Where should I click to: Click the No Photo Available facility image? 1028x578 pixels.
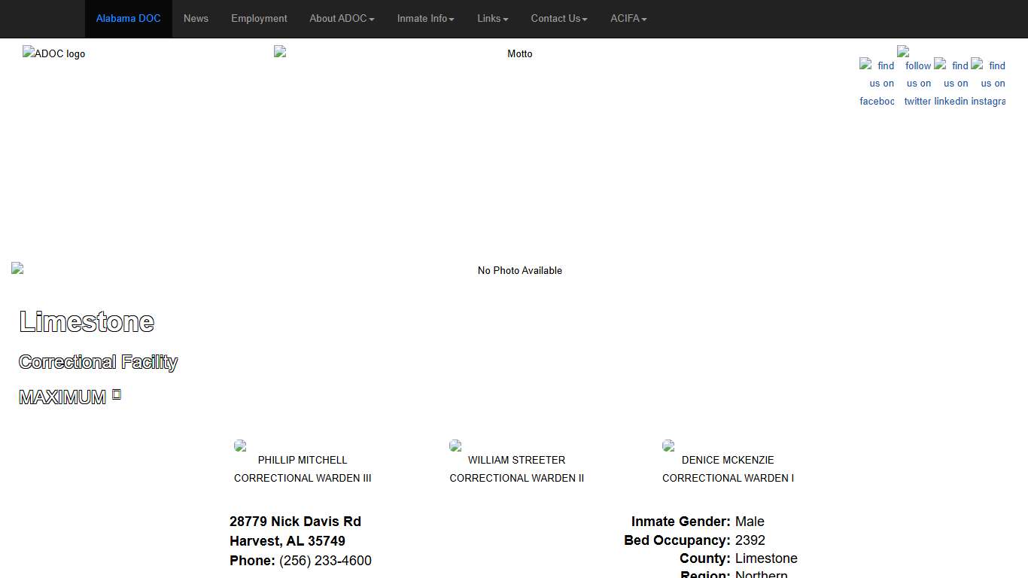click(x=519, y=270)
